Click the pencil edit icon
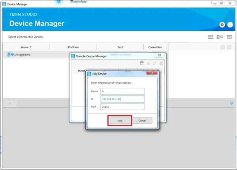237x170 pixels. (154, 63)
